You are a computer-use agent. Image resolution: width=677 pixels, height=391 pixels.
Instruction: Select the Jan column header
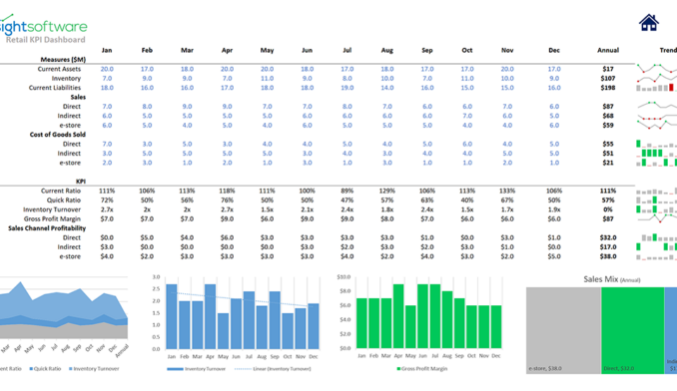(x=107, y=50)
